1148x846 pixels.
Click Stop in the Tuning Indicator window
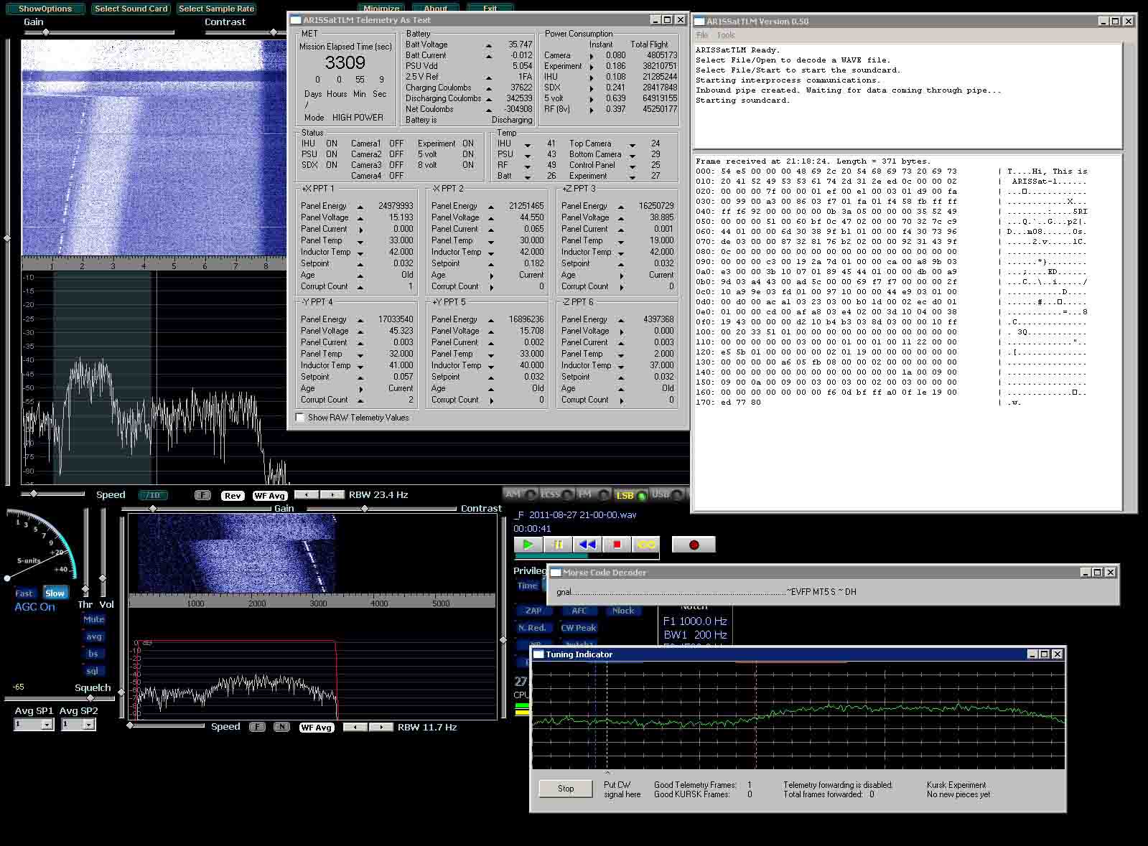566,789
